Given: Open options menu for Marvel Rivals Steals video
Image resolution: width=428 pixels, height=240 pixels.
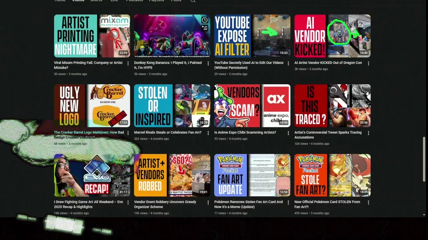Looking at the screenshot, I should (x=208, y=133).
